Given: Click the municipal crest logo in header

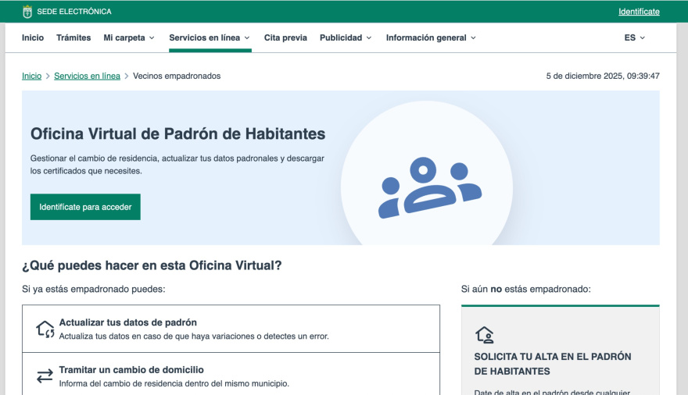Looking at the screenshot, I should pos(27,12).
